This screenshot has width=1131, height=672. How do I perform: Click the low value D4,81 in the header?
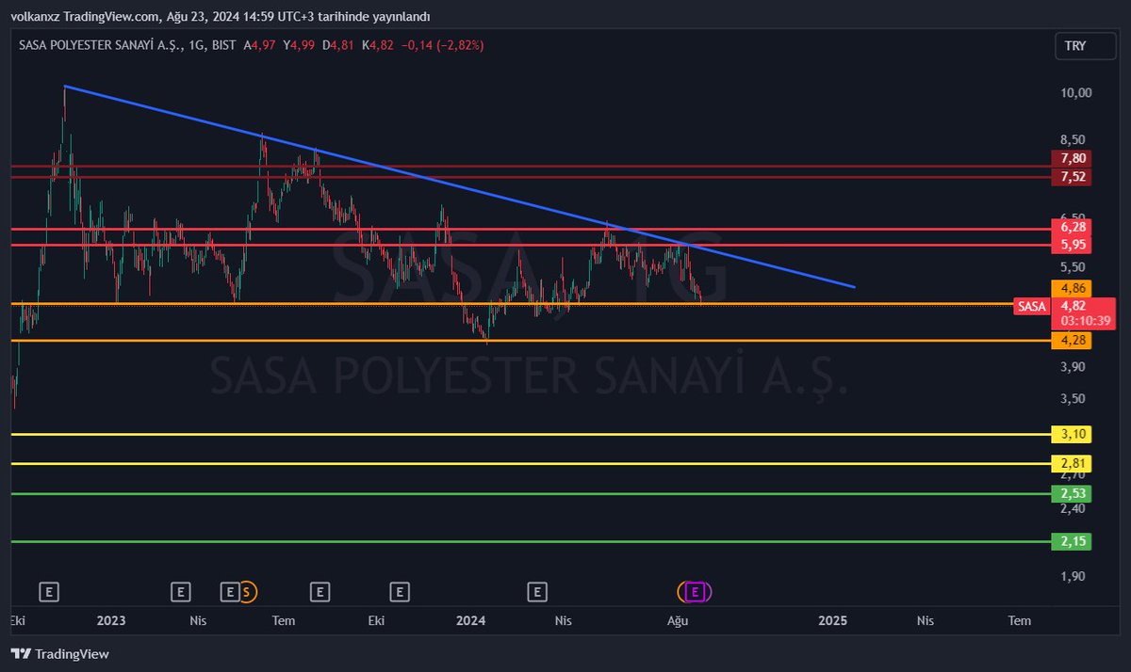[x=339, y=44]
